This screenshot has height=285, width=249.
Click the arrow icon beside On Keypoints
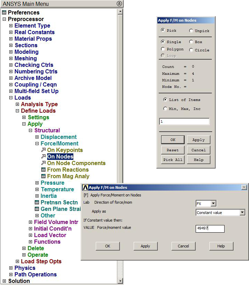[43, 150]
